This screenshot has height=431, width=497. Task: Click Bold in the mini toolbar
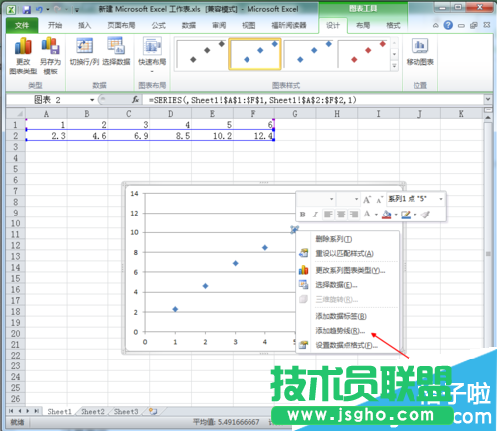pyautogui.click(x=302, y=215)
